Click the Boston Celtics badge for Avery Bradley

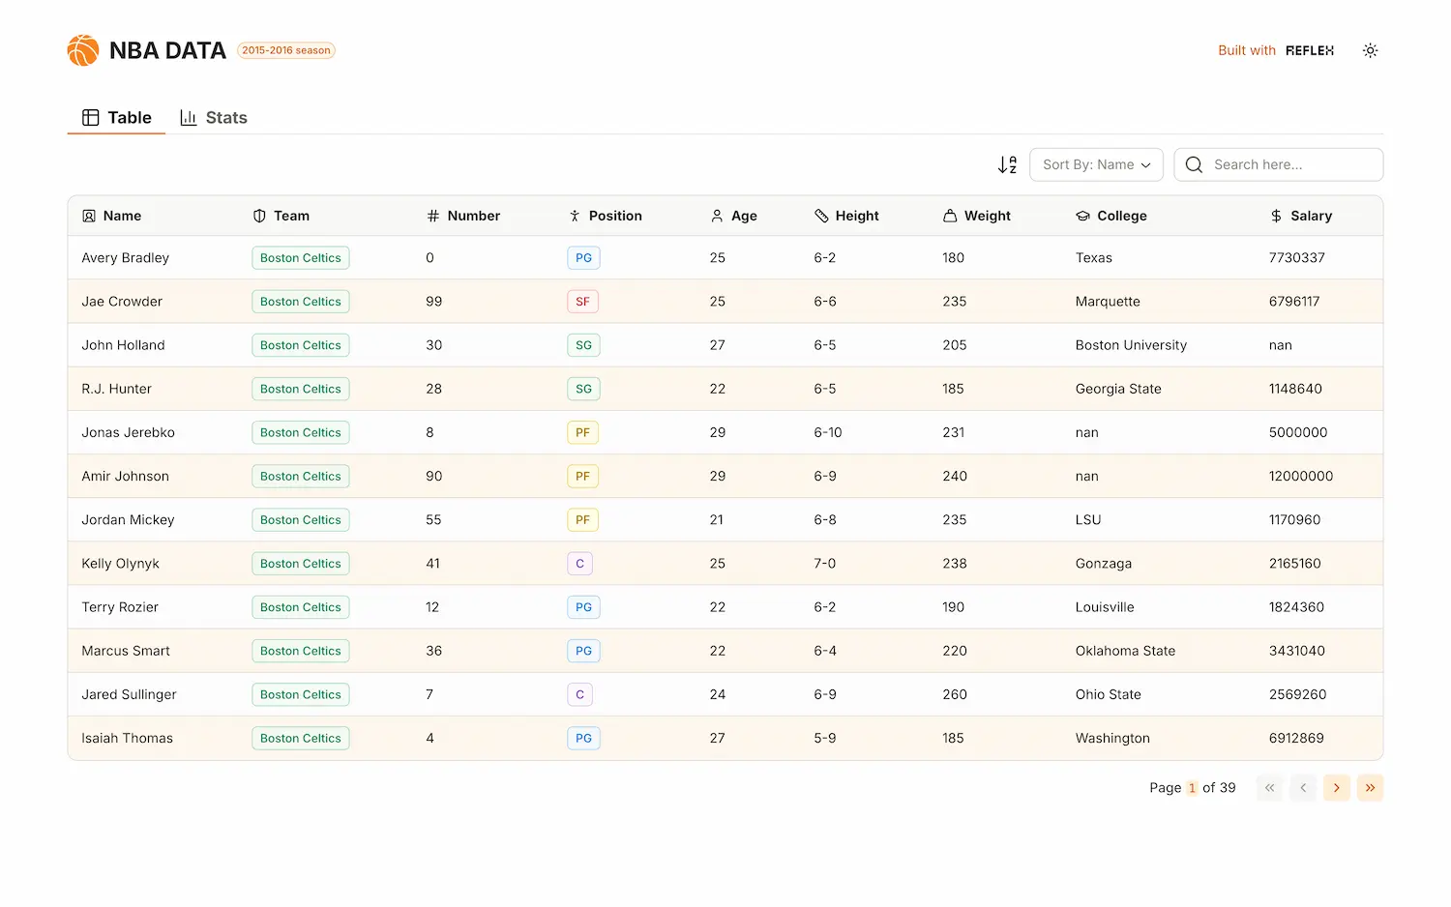[x=300, y=258]
